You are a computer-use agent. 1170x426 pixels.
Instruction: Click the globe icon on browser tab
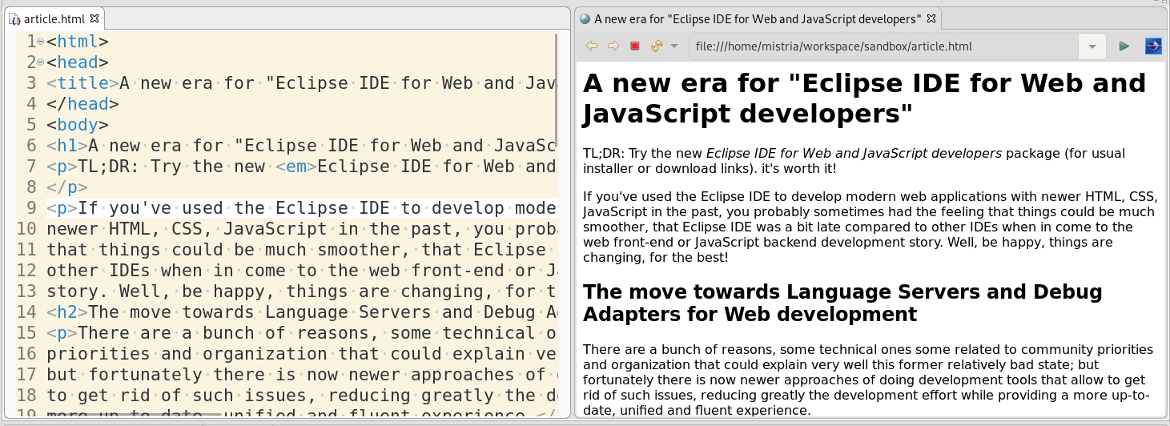click(x=585, y=18)
